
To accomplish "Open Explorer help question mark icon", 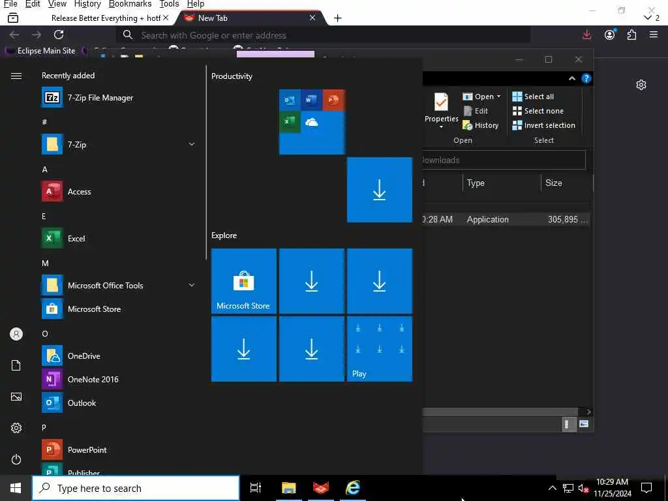I will point(586,78).
